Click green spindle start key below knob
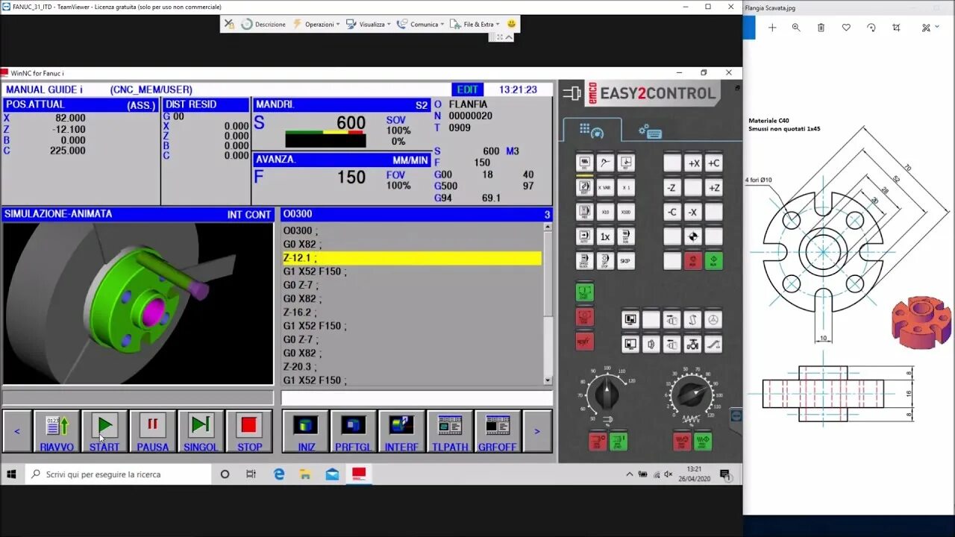955x537 pixels. 619,442
